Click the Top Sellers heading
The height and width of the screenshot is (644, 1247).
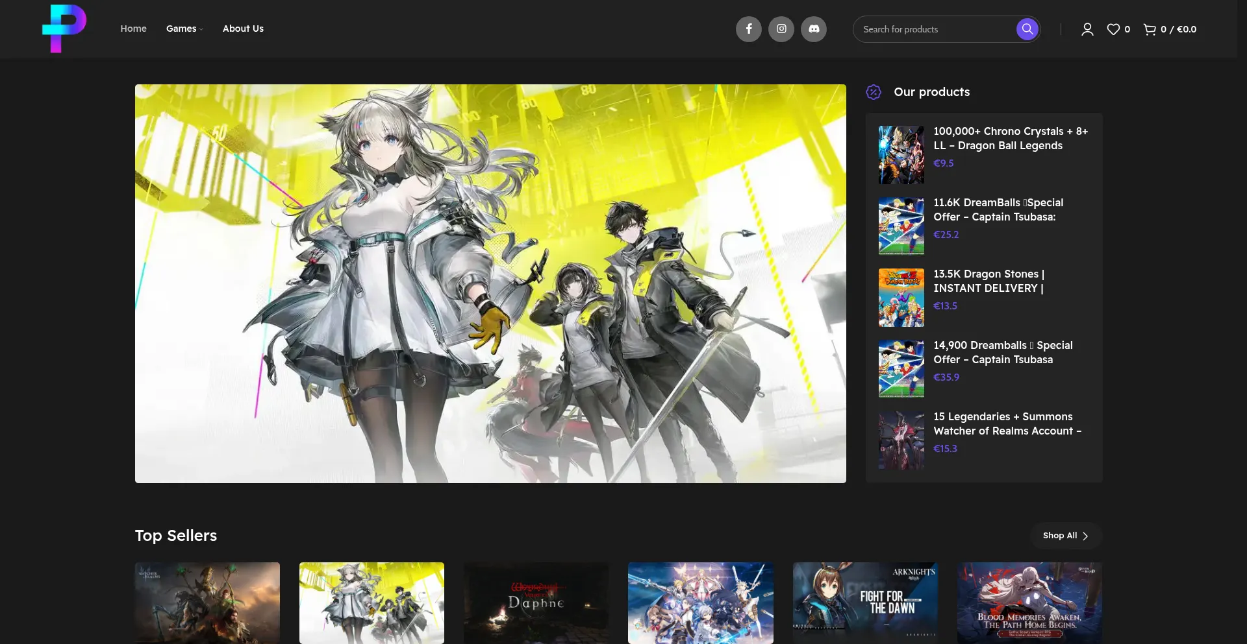click(176, 536)
